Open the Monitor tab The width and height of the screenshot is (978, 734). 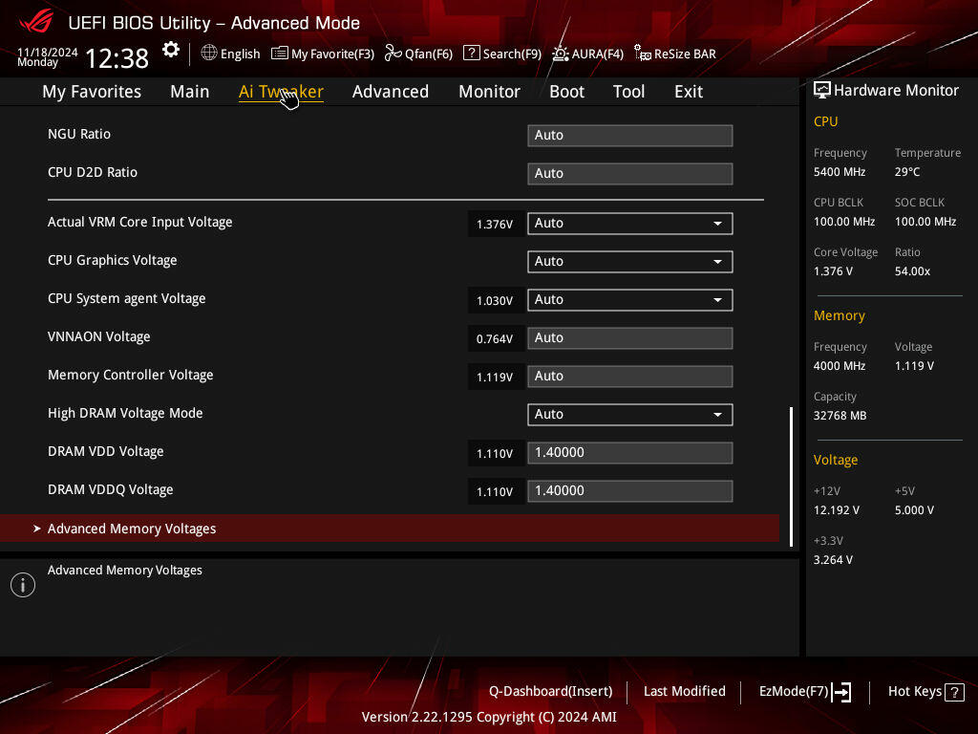(x=490, y=92)
